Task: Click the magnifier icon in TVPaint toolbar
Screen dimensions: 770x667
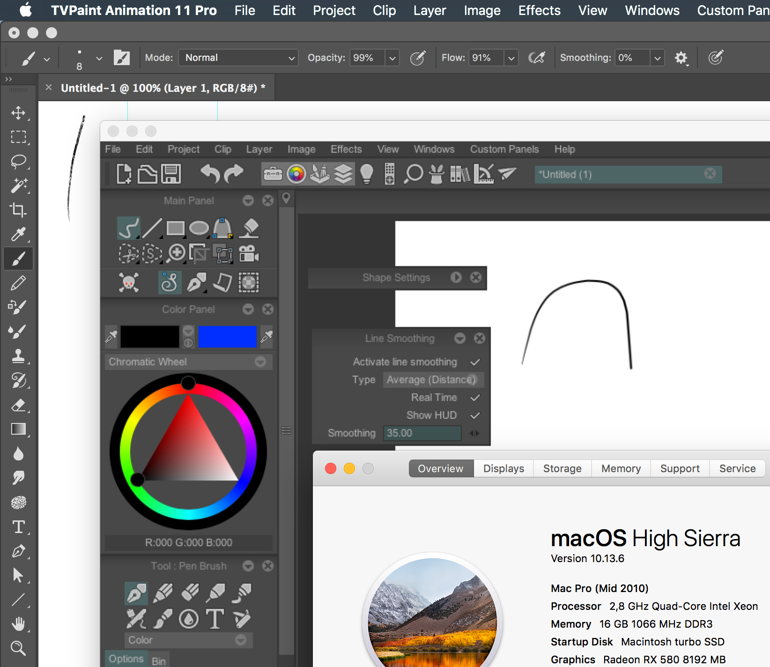Action: pyautogui.click(x=414, y=174)
